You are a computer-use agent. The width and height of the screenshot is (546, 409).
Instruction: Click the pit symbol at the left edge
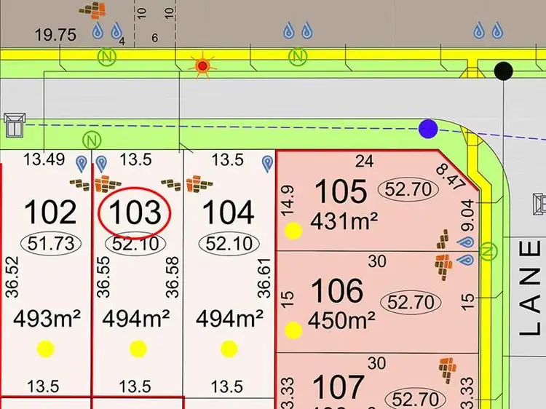(14, 124)
